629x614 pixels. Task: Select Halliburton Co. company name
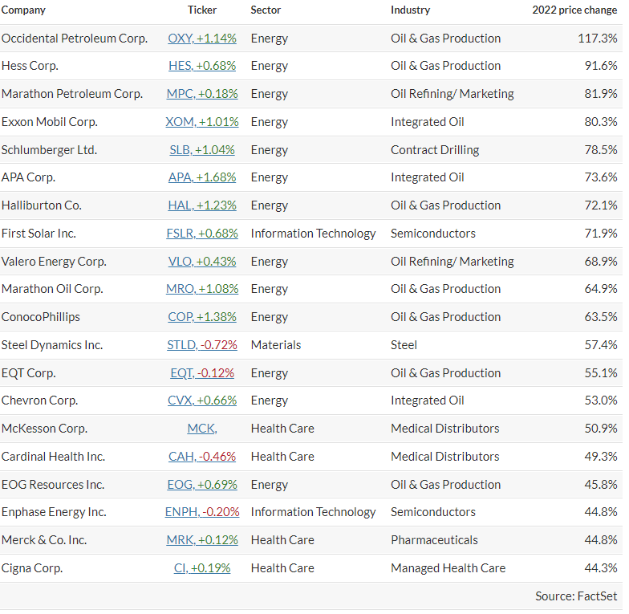click(42, 205)
